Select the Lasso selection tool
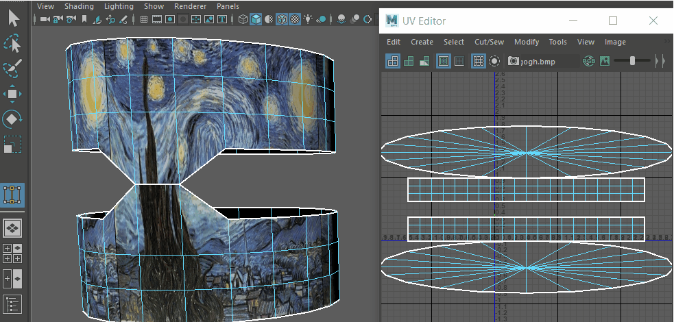Viewport: 674px width, 322px height. [x=13, y=44]
